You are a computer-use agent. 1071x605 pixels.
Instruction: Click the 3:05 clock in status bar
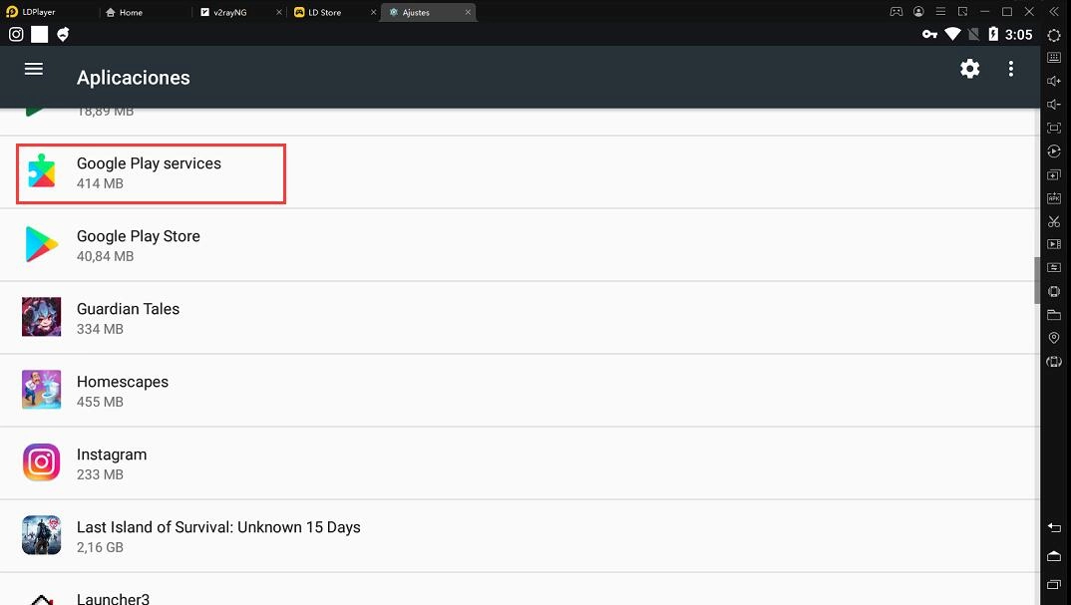1018,35
